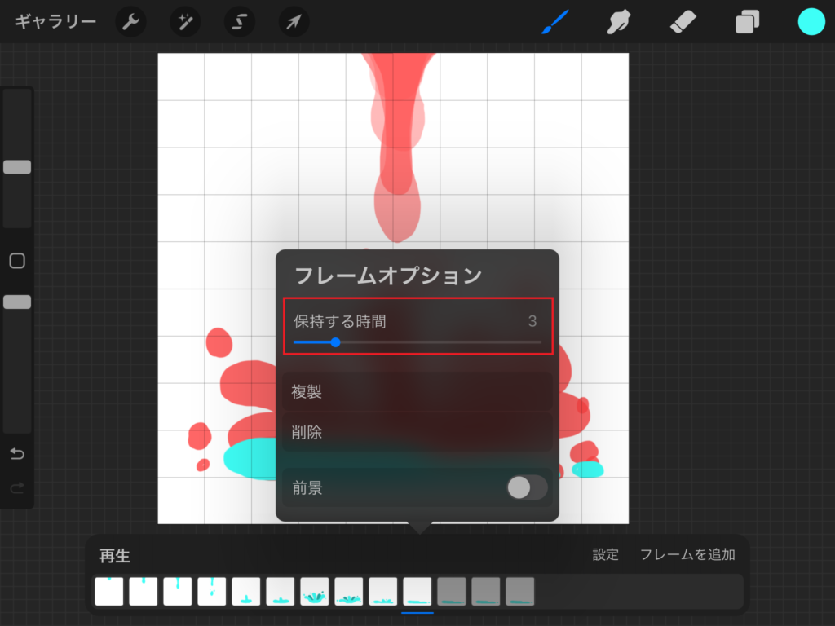This screenshot has height=626, width=835.
Task: Click the brush size slider handle
Action: pyautogui.click(x=17, y=167)
